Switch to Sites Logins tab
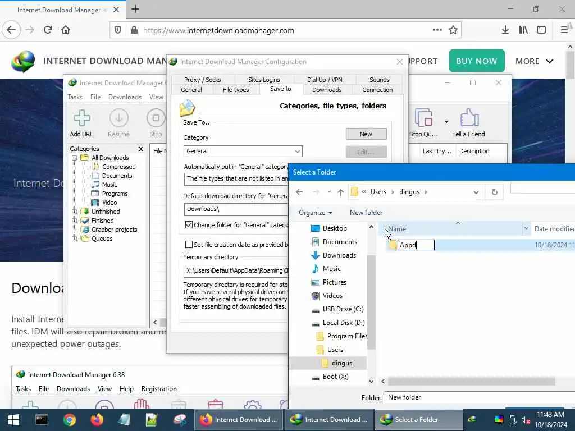575x431 pixels. tap(264, 80)
